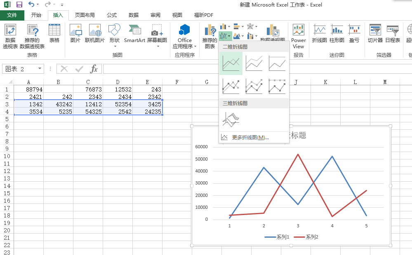Viewport: 412px width, 255px height.
Task: Click the 推荐的图表 recommended charts icon
Action: point(210,36)
